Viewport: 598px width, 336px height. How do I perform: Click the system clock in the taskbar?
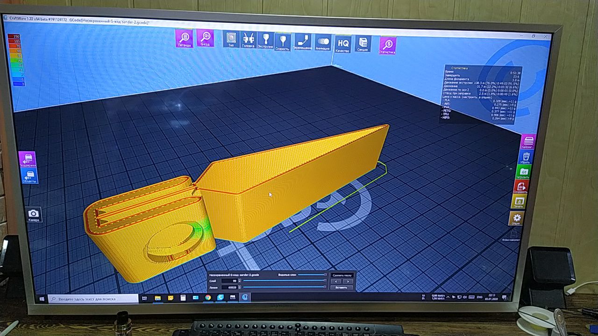pyautogui.click(x=491, y=296)
